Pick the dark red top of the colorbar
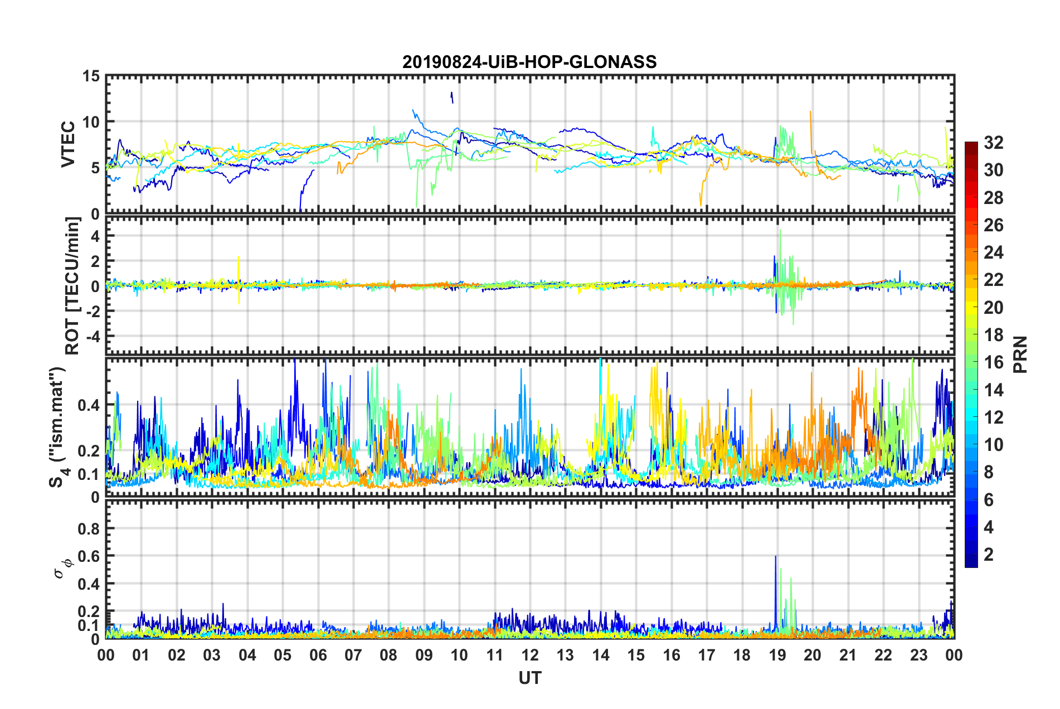 point(971,145)
